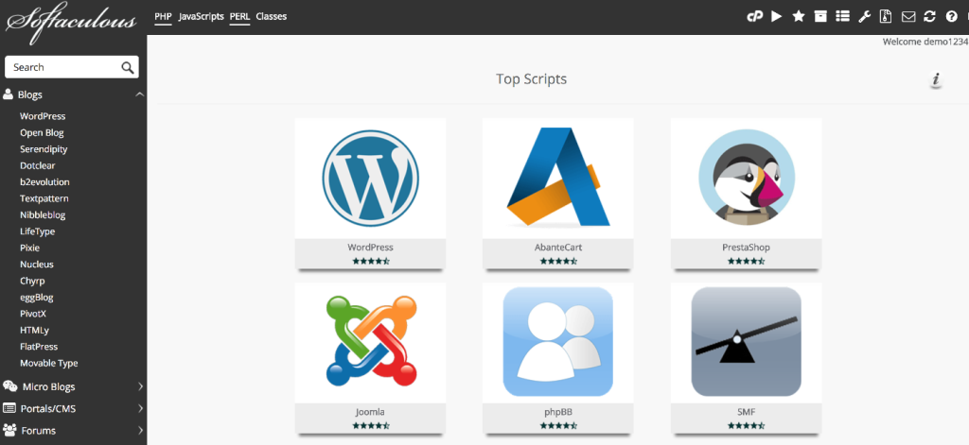Expand the Portals/CMS category chevron

pyautogui.click(x=140, y=408)
